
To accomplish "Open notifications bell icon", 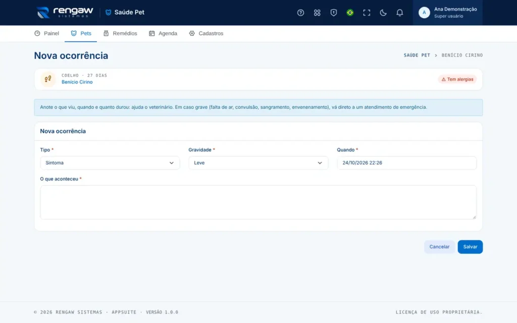I will tap(399, 13).
